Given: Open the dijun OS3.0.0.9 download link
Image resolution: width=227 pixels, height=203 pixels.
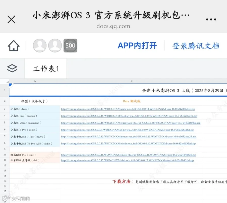Looking at the screenshot, I should coord(127,130).
